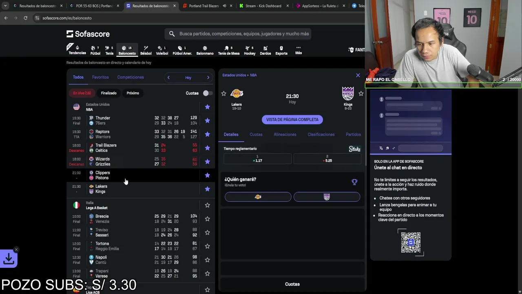Click the Lakers team logo in match header

[x=237, y=94]
